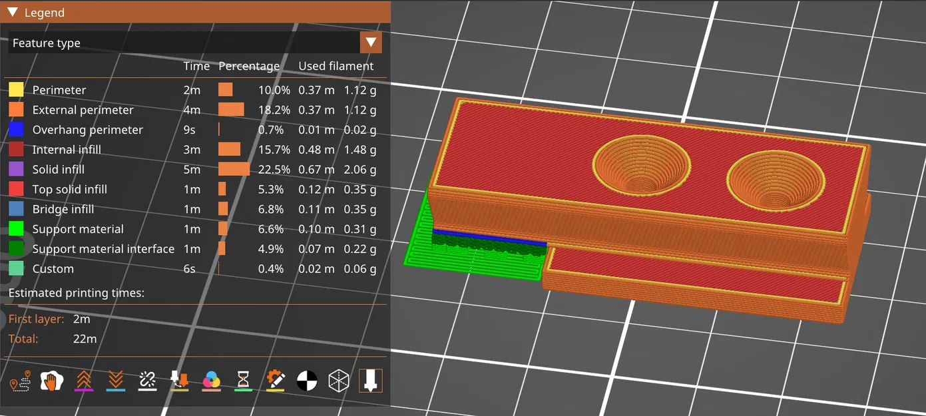The width and height of the screenshot is (926, 416).
Task: Toggle tool changes icon
Action: point(179,381)
